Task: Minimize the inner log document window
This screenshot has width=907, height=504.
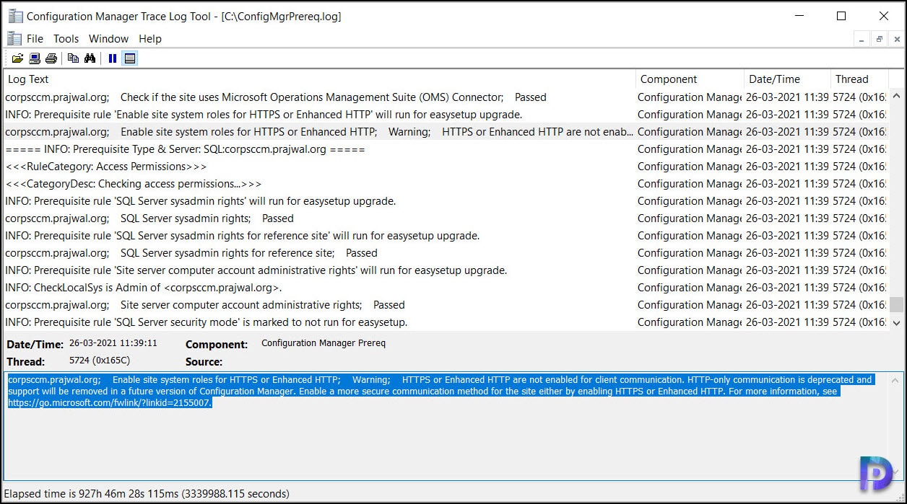Action: click(x=861, y=39)
